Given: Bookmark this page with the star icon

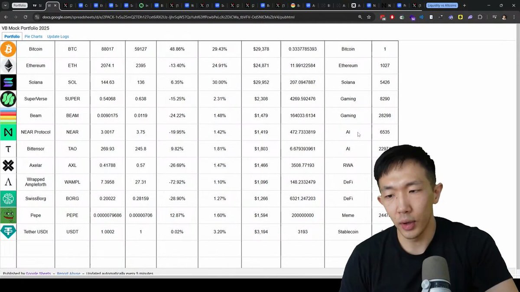Looking at the screenshot, I should [x=369, y=17].
